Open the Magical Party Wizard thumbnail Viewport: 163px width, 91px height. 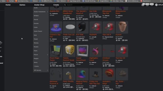tap(82, 74)
